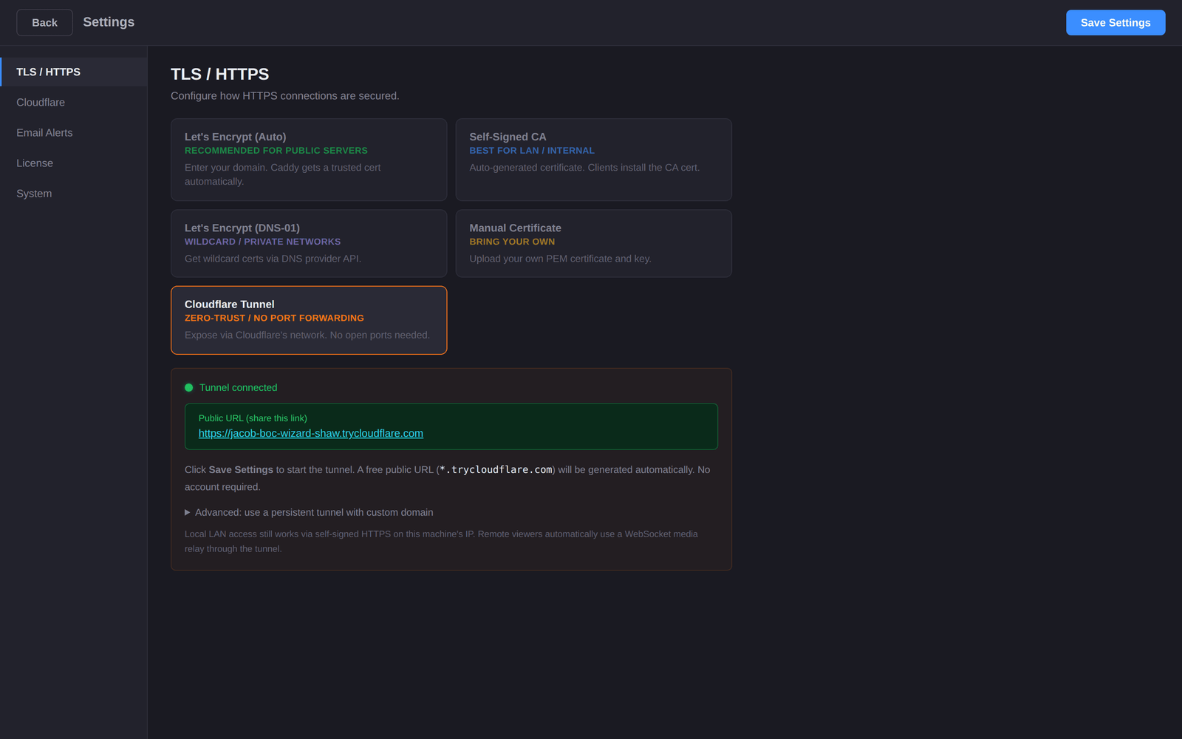Viewport: 1182px width, 739px height.
Task: Click the Tunnel connected status text
Action: [239, 387]
